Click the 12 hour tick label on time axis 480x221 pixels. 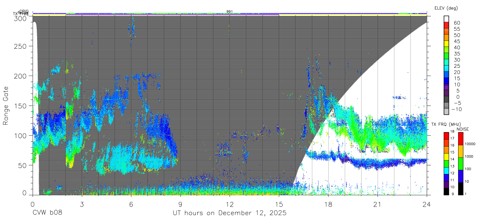[x=230, y=204]
